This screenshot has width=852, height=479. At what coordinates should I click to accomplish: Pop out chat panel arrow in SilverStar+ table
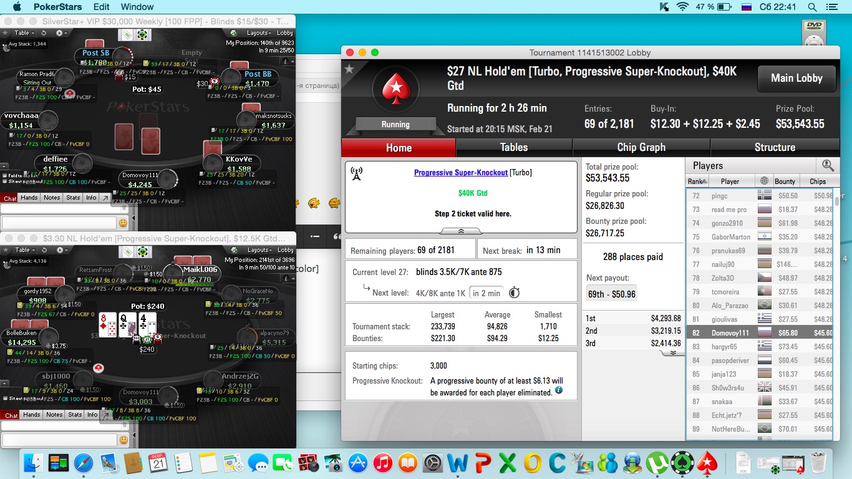[105, 198]
